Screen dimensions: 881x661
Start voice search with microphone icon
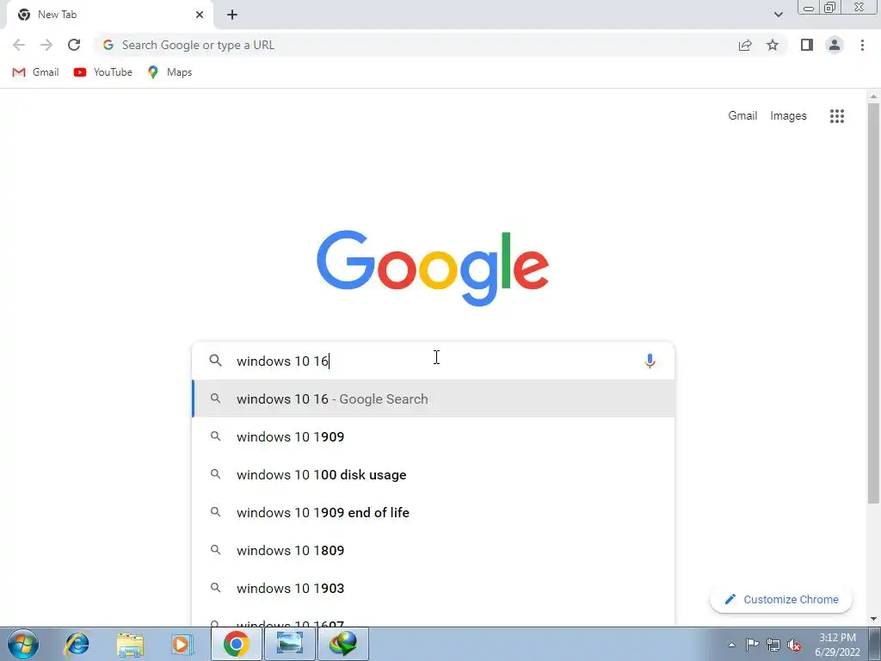click(x=650, y=361)
